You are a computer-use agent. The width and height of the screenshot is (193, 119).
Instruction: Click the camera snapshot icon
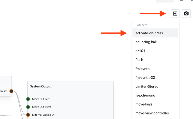(186, 13)
